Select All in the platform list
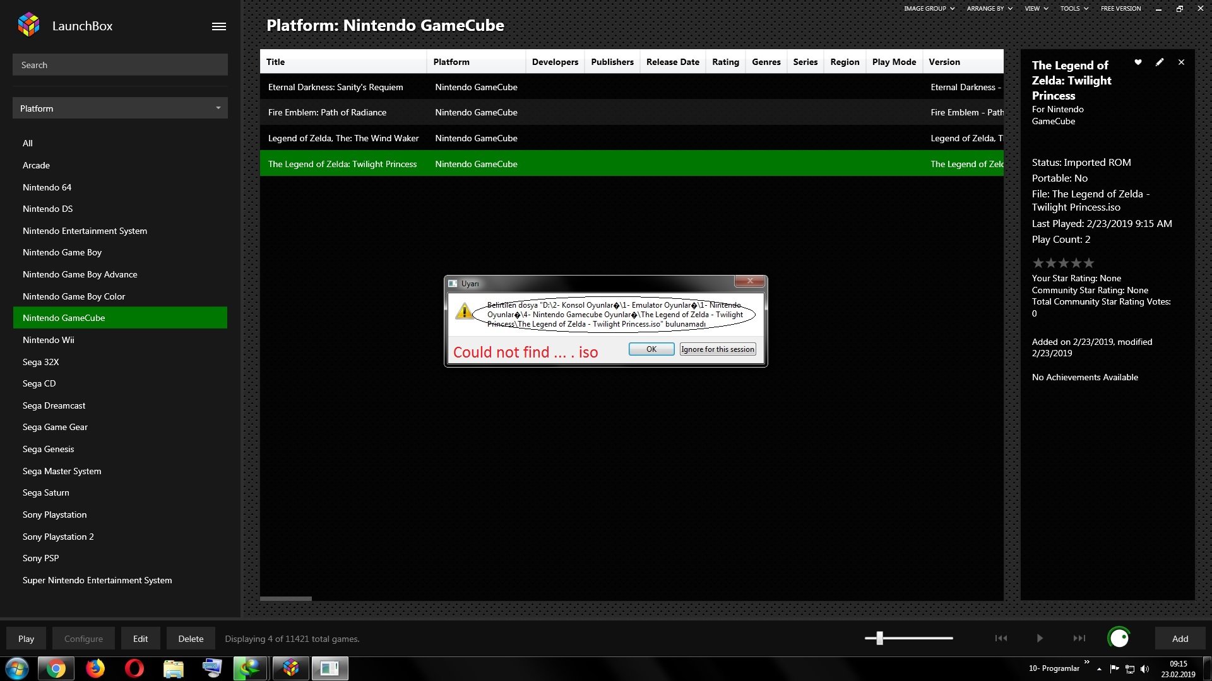1212x681 pixels. (120, 143)
